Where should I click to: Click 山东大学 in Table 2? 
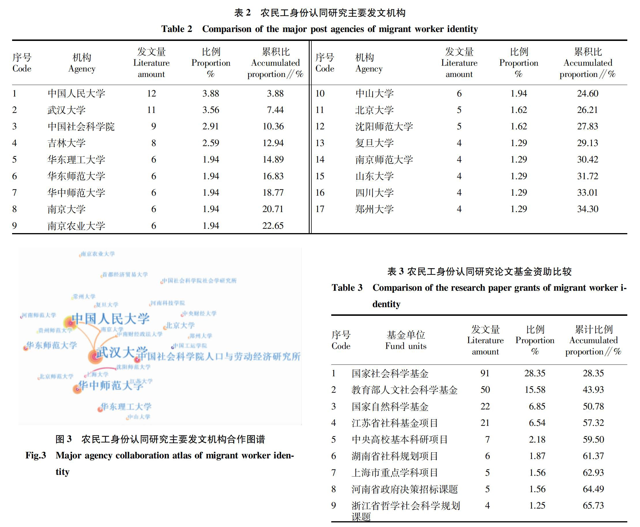(x=374, y=176)
